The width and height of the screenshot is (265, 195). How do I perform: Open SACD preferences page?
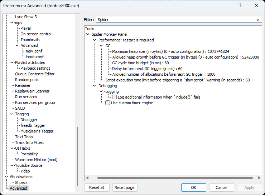point(20,108)
